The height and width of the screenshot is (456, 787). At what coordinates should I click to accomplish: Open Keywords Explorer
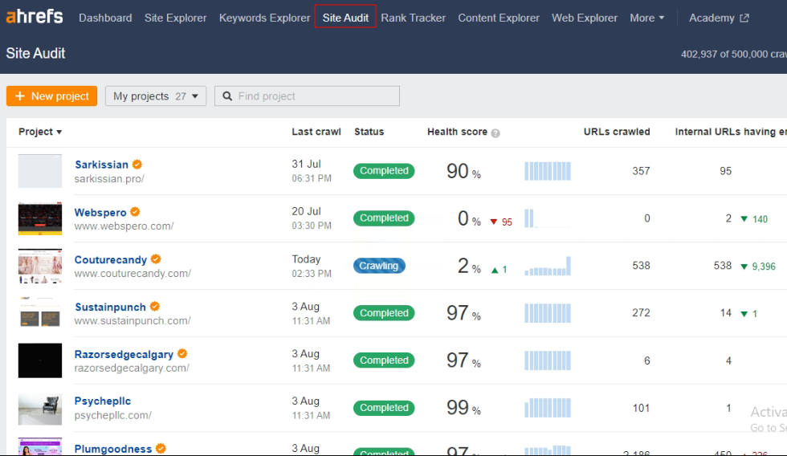coord(264,18)
